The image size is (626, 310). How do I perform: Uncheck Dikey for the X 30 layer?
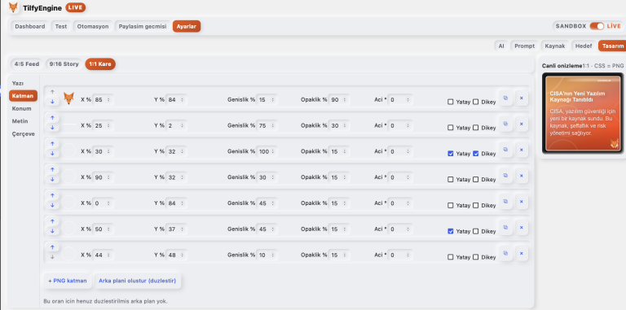coord(475,154)
